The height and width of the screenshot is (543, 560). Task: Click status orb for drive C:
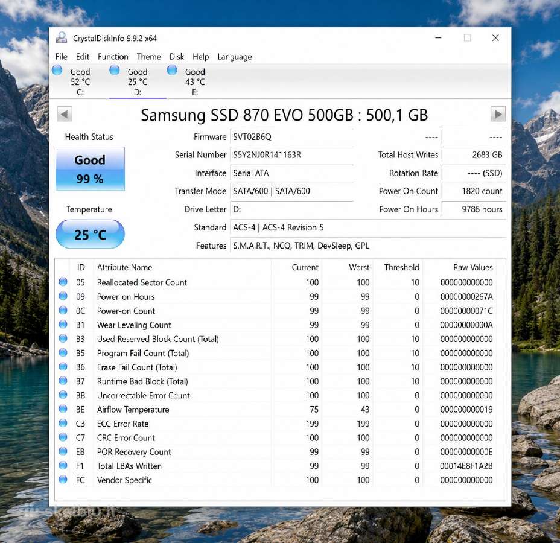(x=57, y=70)
